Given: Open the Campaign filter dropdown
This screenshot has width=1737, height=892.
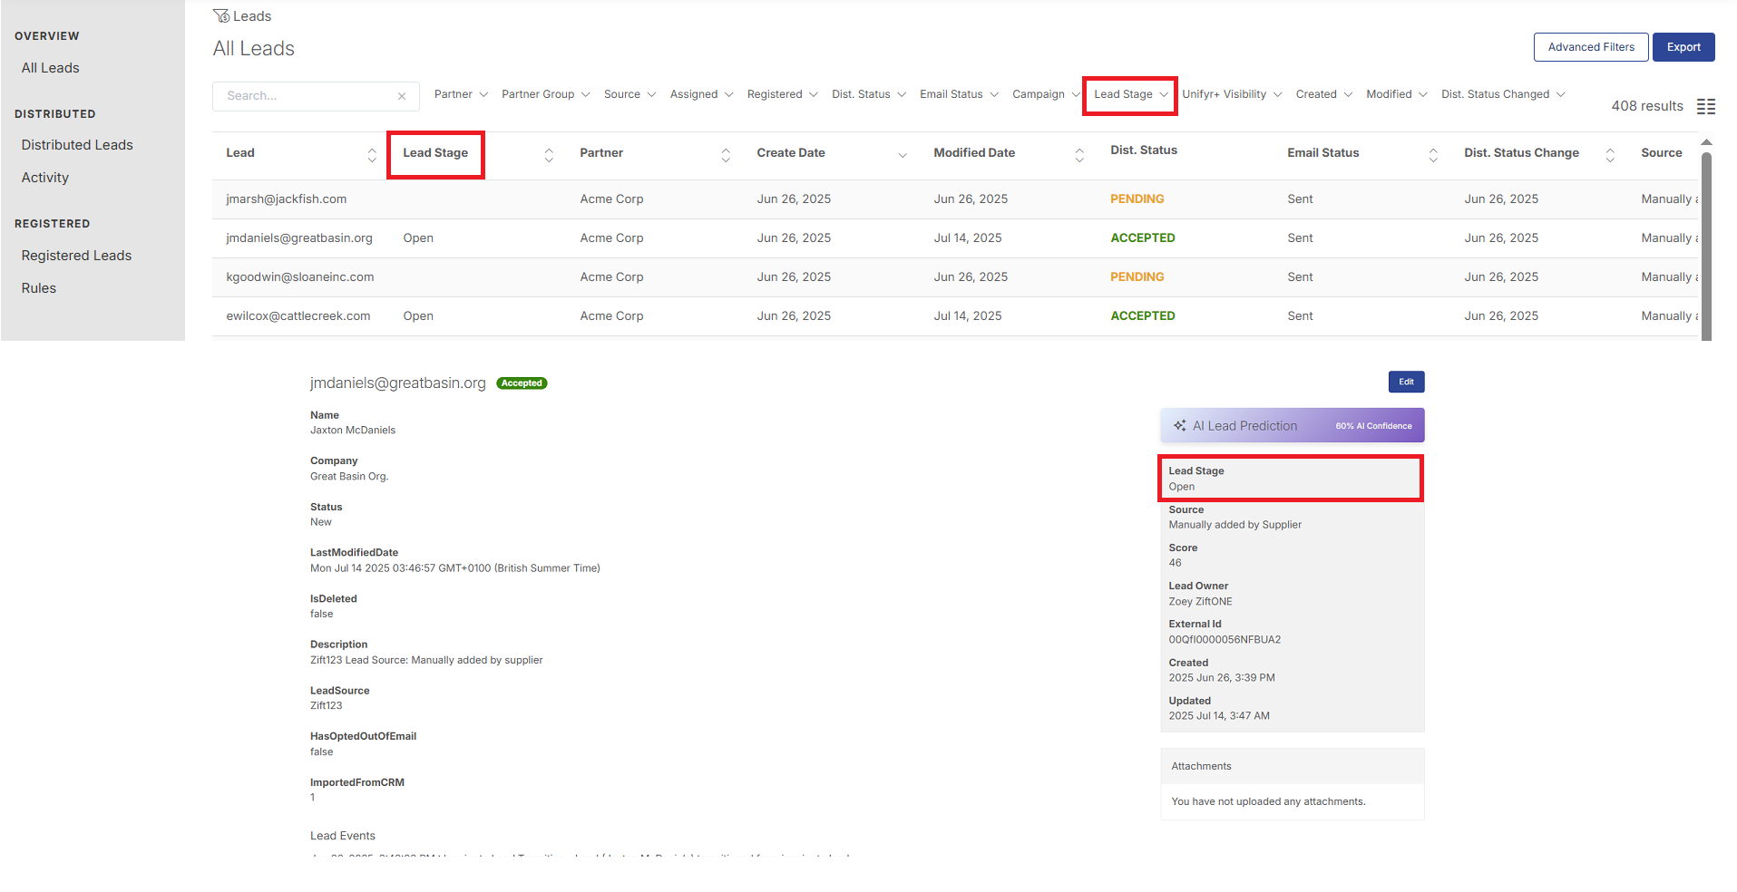Looking at the screenshot, I should [1046, 94].
